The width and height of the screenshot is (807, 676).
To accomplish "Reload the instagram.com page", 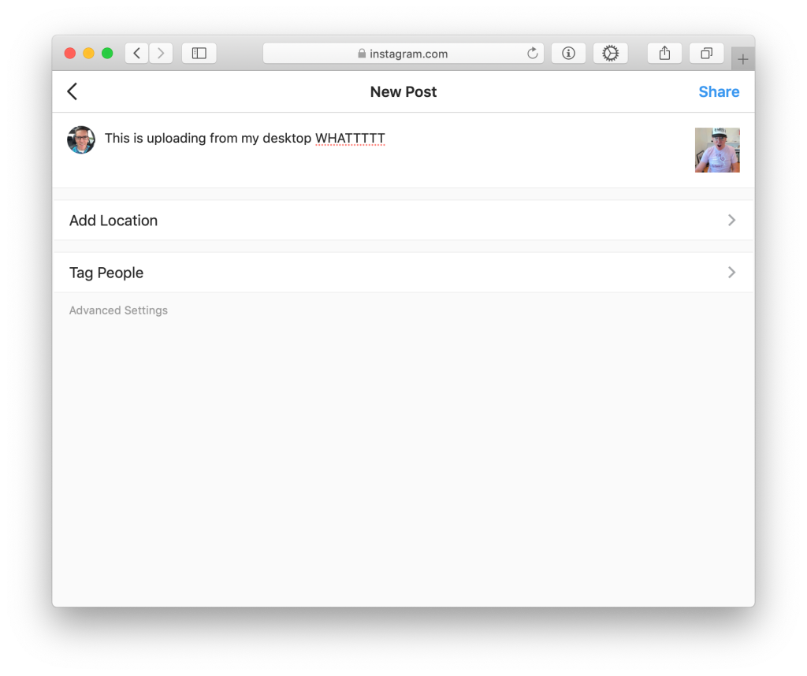I will click(x=533, y=53).
